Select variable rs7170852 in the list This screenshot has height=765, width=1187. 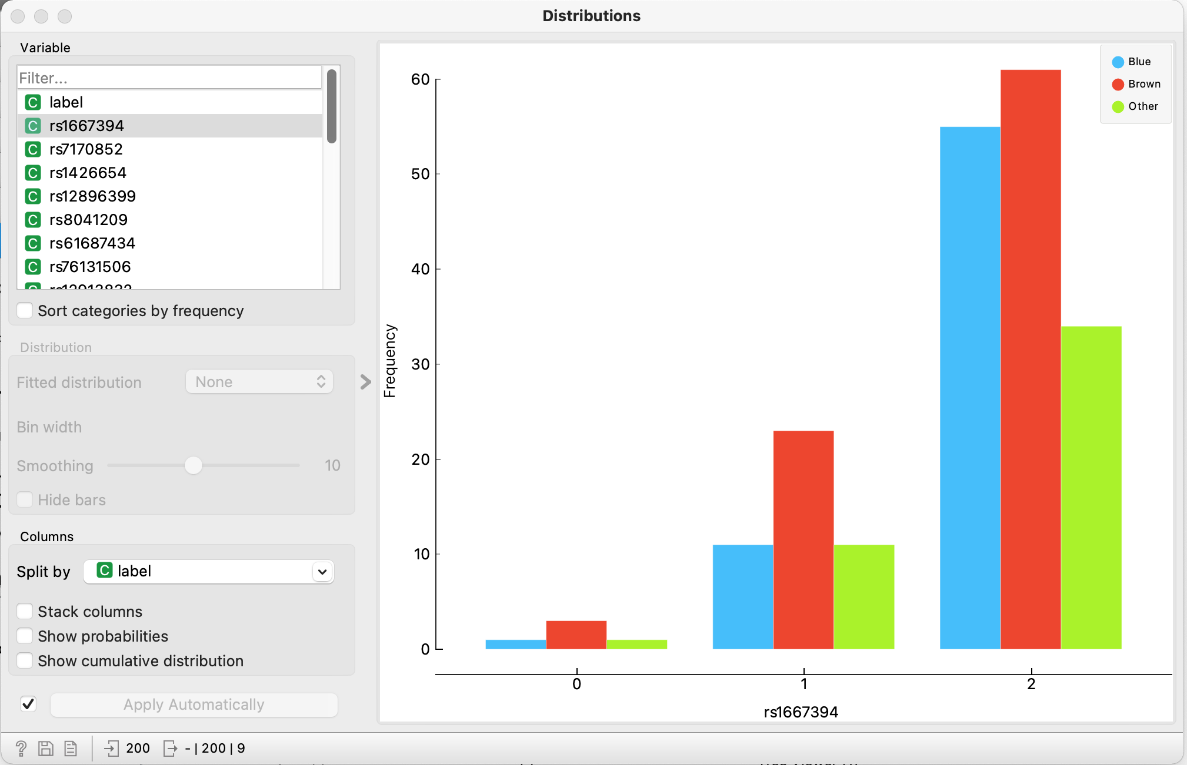[86, 149]
